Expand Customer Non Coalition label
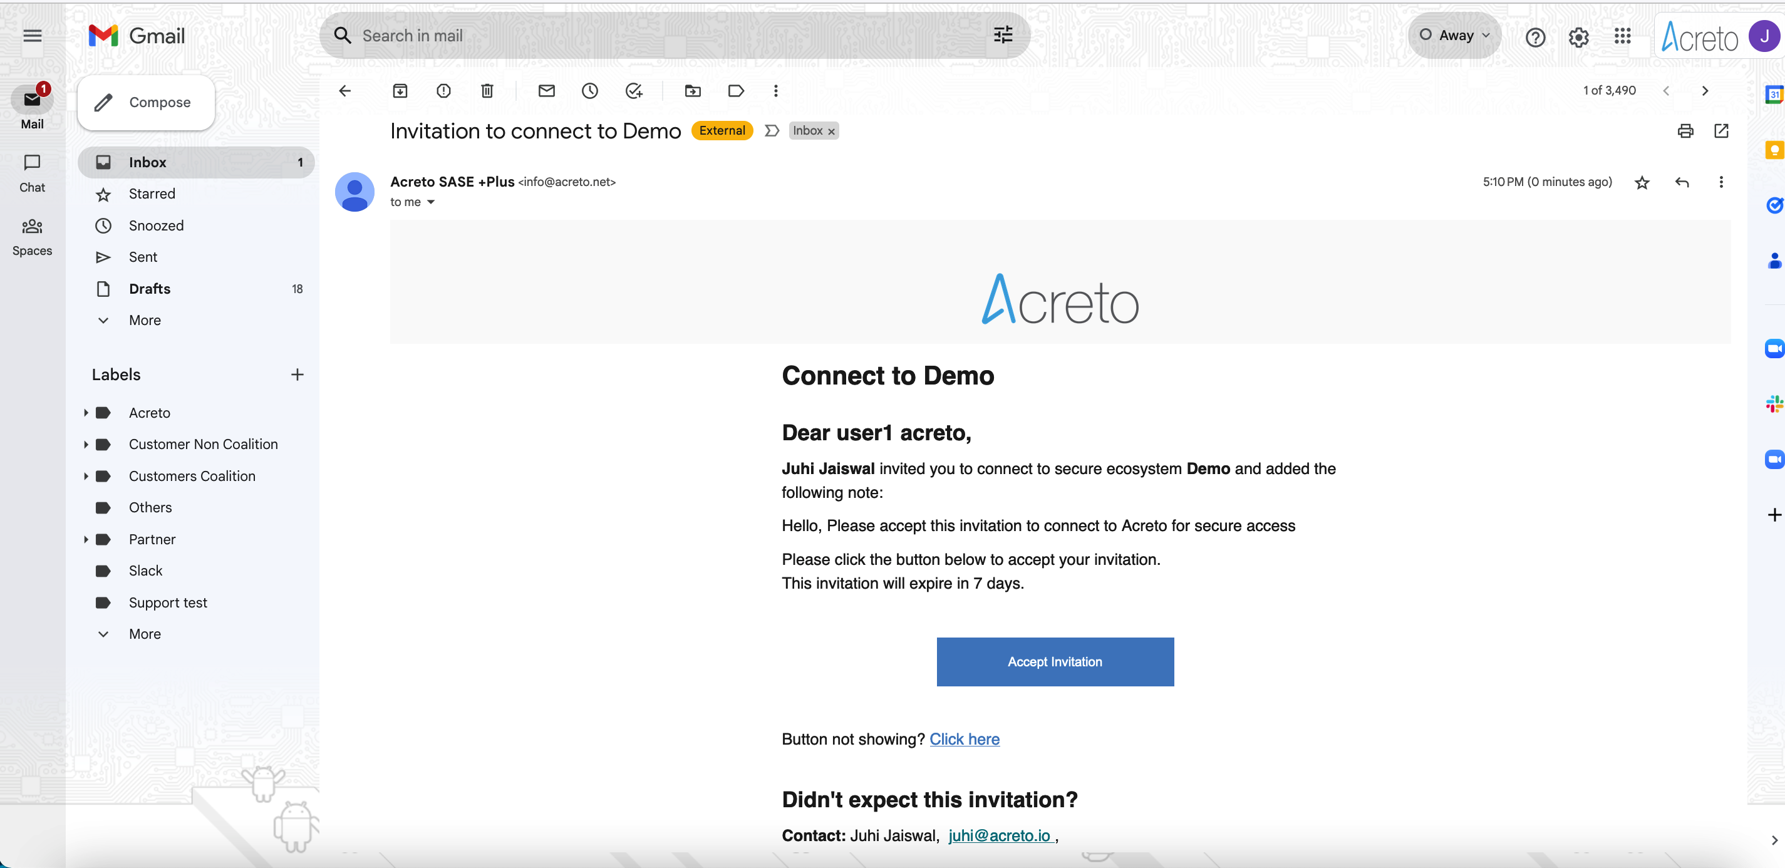 pyautogui.click(x=86, y=444)
